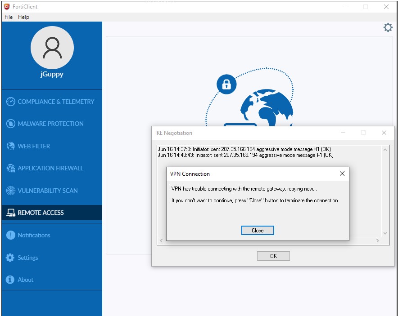
Task: Click the Notifications exclamation icon
Action: coord(11,235)
